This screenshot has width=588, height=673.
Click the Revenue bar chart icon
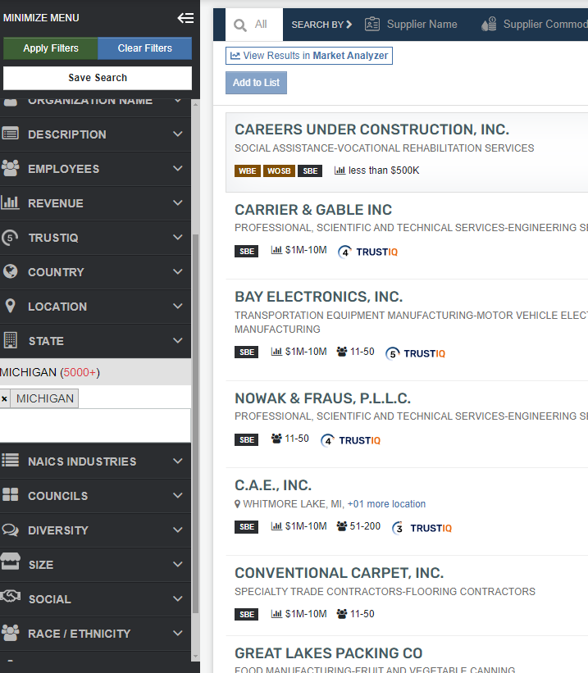tap(11, 202)
